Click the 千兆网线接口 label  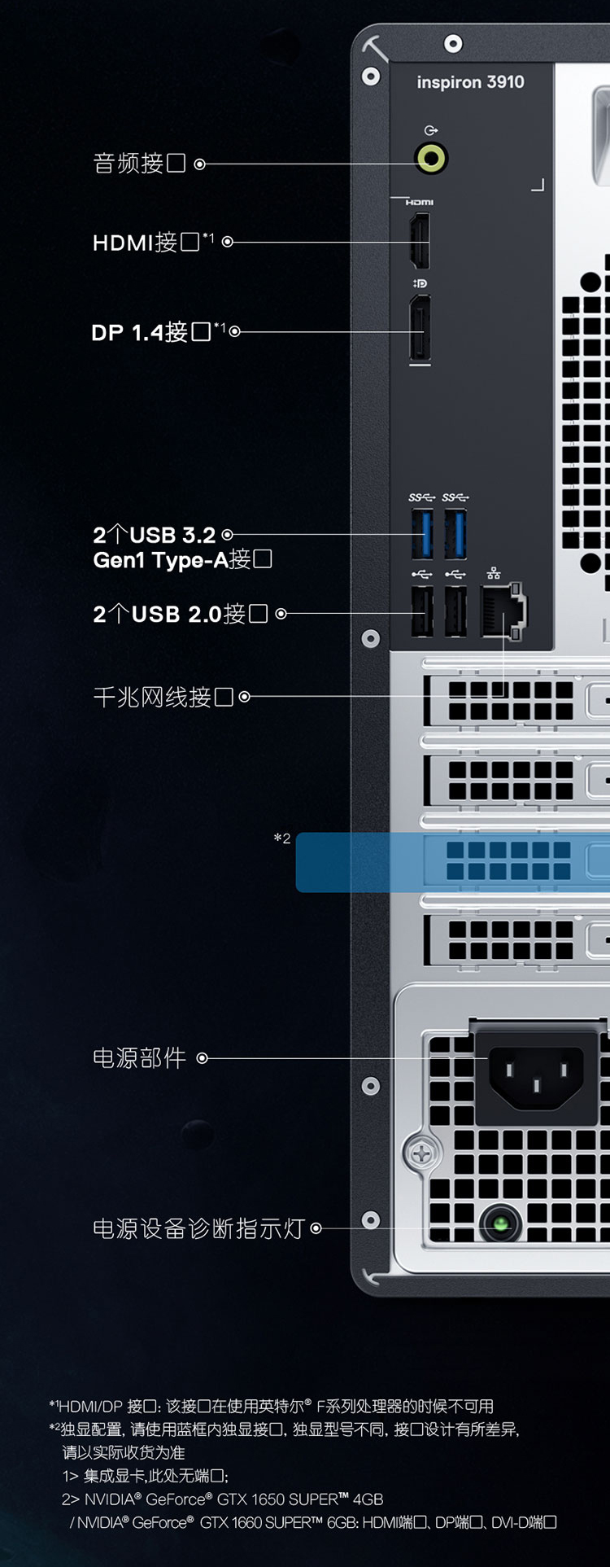click(x=163, y=697)
